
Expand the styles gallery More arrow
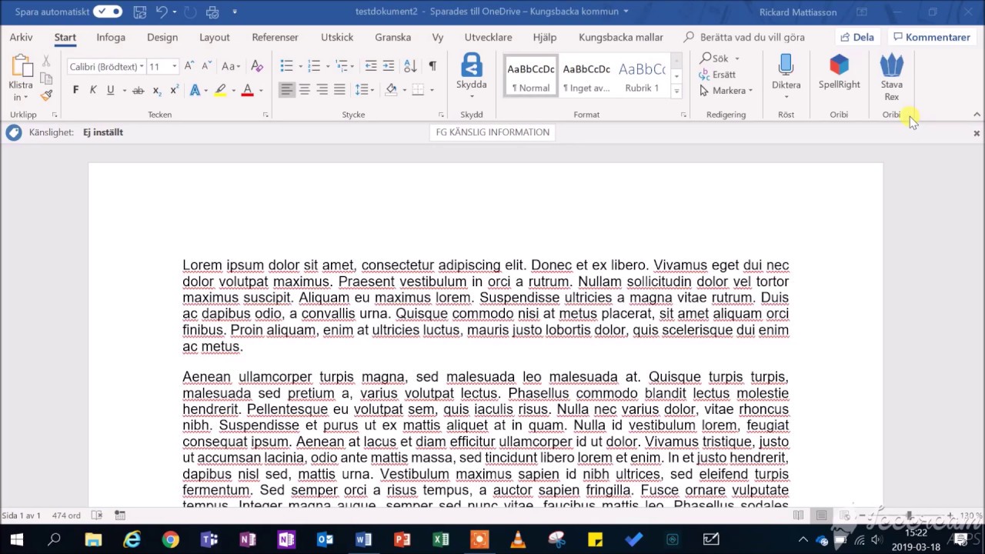[676, 92]
